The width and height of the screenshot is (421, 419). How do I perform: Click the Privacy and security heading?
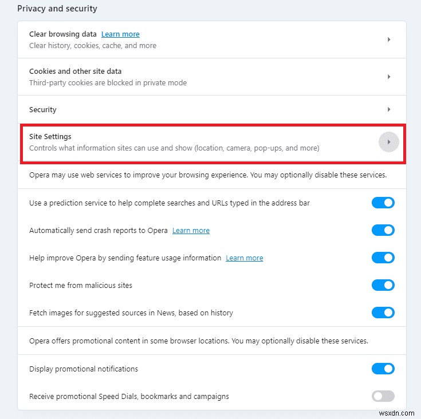tap(57, 9)
